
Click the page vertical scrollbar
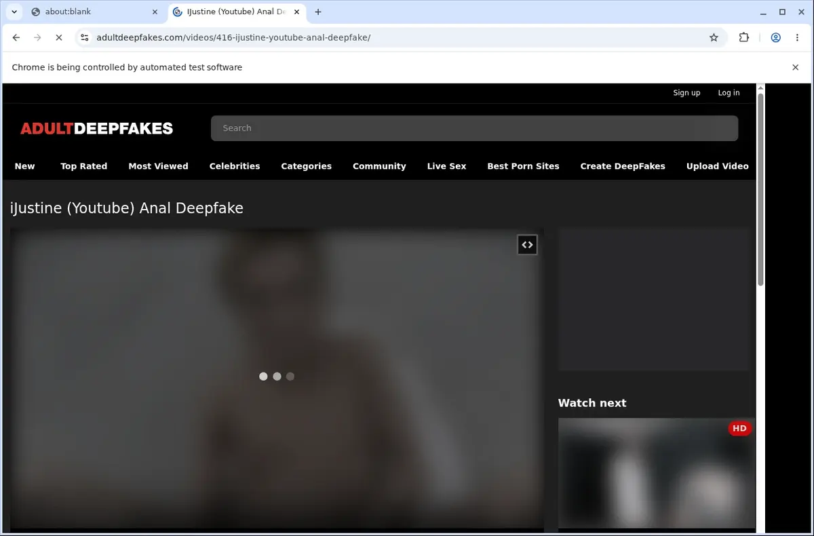coord(760,190)
